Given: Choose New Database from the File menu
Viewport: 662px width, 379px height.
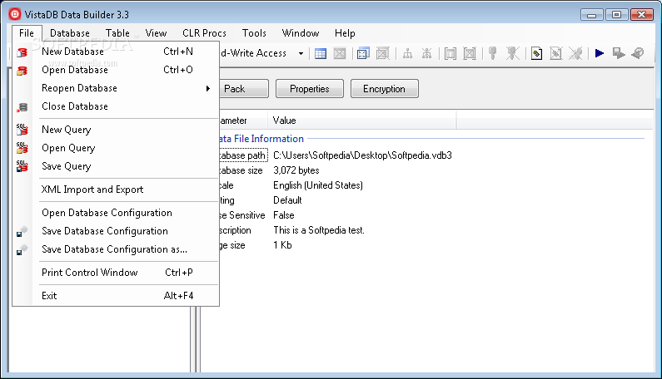Looking at the screenshot, I should pyautogui.click(x=116, y=52).
